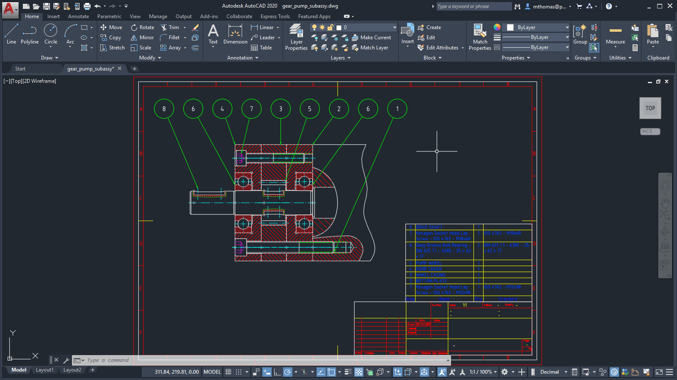Expand the ByLayer color dropdown
The height and width of the screenshot is (380, 677).
[x=567, y=27]
